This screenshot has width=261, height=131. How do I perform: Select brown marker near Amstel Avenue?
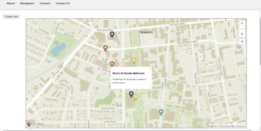pos(112,64)
